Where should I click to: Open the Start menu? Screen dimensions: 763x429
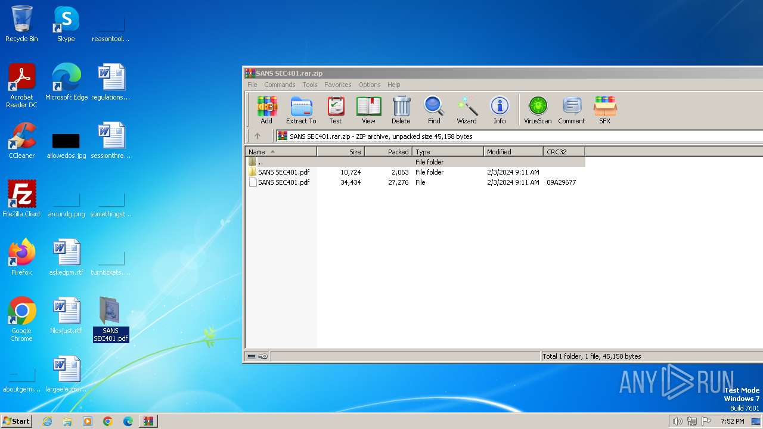click(16, 421)
